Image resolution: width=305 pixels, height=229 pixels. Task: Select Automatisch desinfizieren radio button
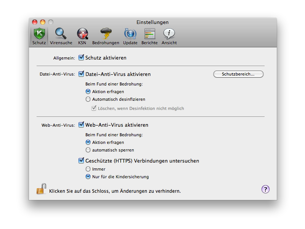tap(88, 99)
